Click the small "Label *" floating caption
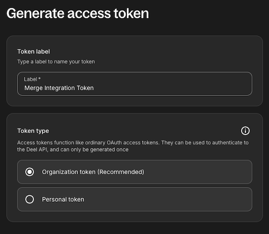Screen dimensions: 269x234 pyautogui.click(x=32, y=79)
